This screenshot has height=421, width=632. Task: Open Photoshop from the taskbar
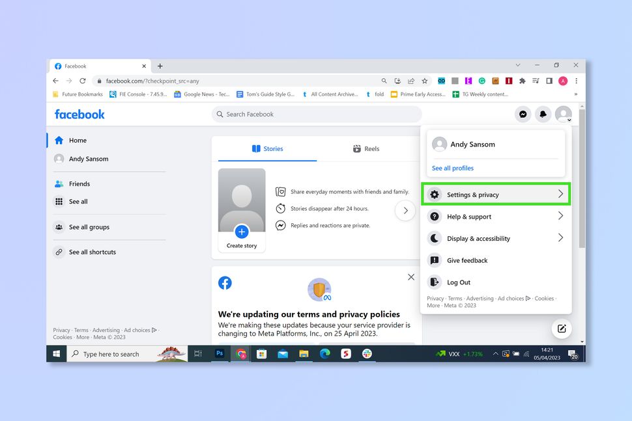coord(220,353)
